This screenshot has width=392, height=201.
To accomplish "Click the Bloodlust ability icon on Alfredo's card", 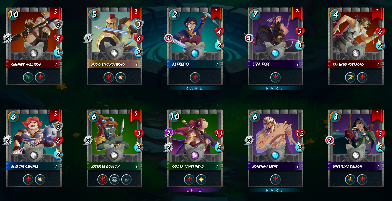I will pos(195,77).
